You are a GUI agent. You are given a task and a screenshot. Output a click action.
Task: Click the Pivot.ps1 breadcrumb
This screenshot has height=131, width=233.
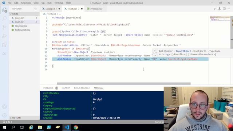pyautogui.click(x=51, y=14)
